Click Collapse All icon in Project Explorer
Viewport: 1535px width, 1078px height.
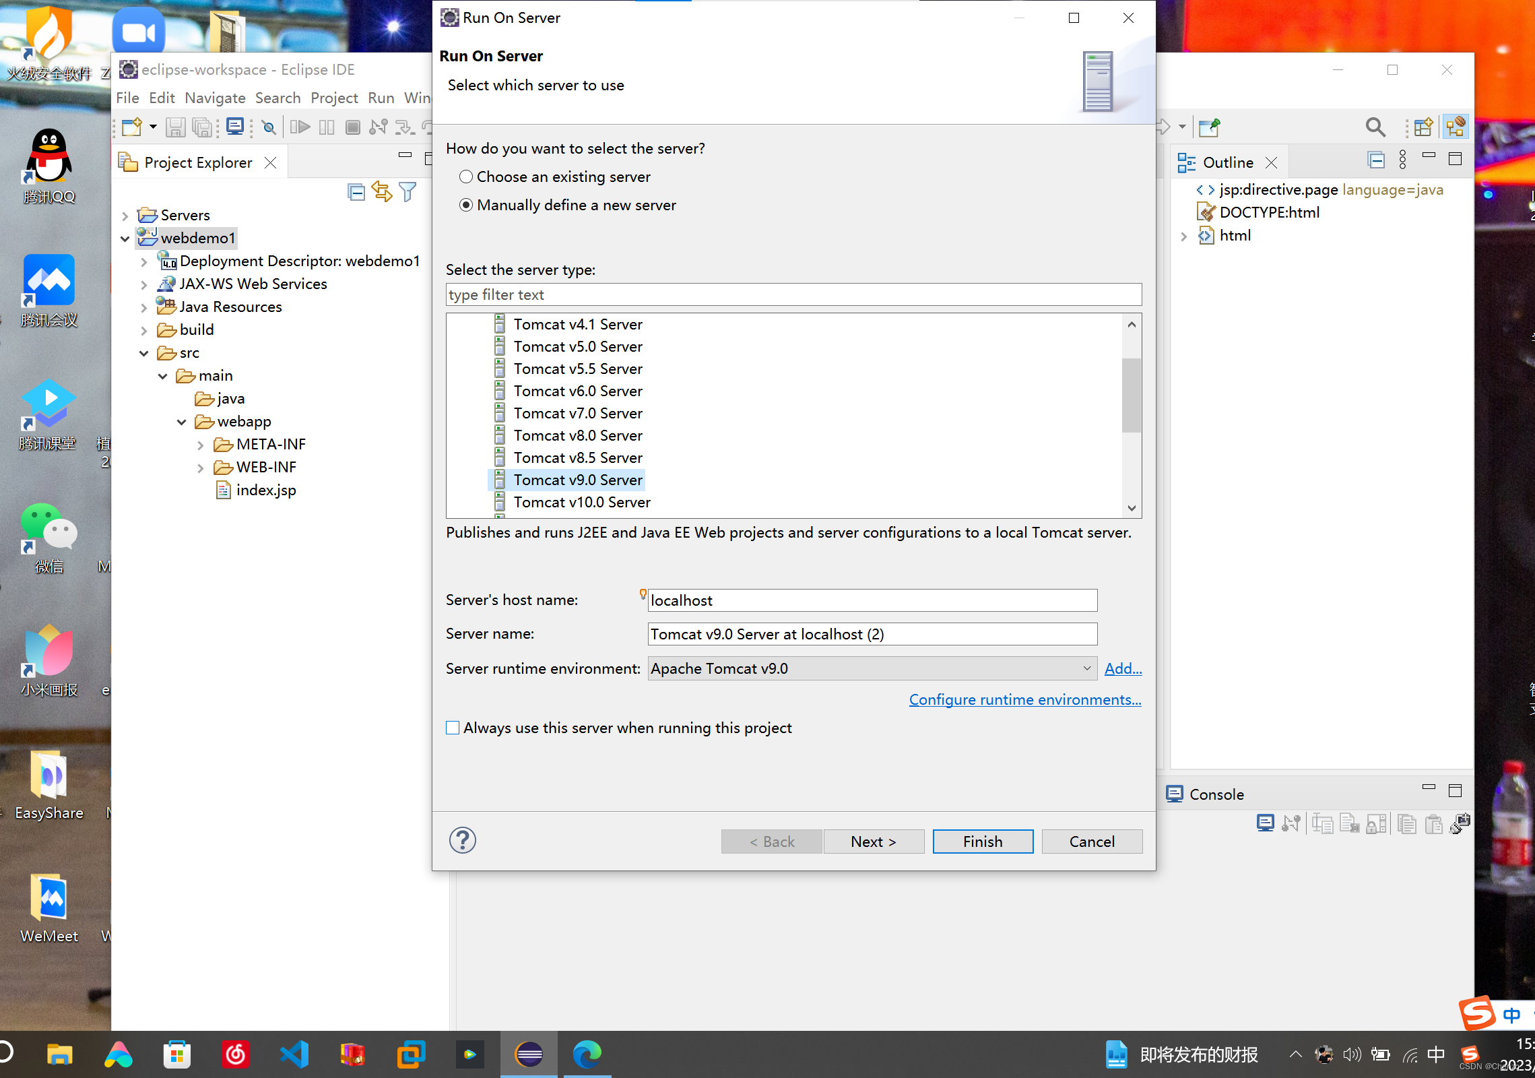click(x=356, y=193)
